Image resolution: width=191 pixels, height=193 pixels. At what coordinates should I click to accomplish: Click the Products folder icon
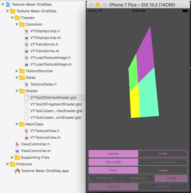[13, 164]
